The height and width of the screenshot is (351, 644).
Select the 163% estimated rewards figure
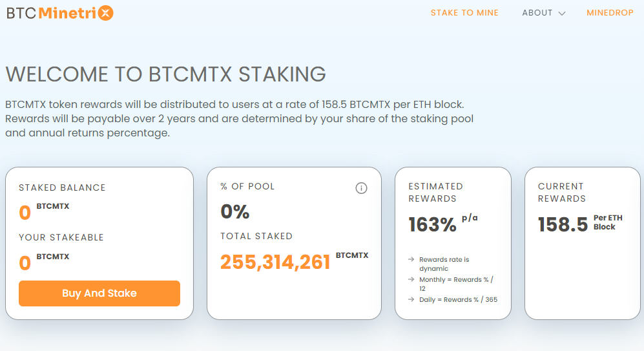[432, 225]
